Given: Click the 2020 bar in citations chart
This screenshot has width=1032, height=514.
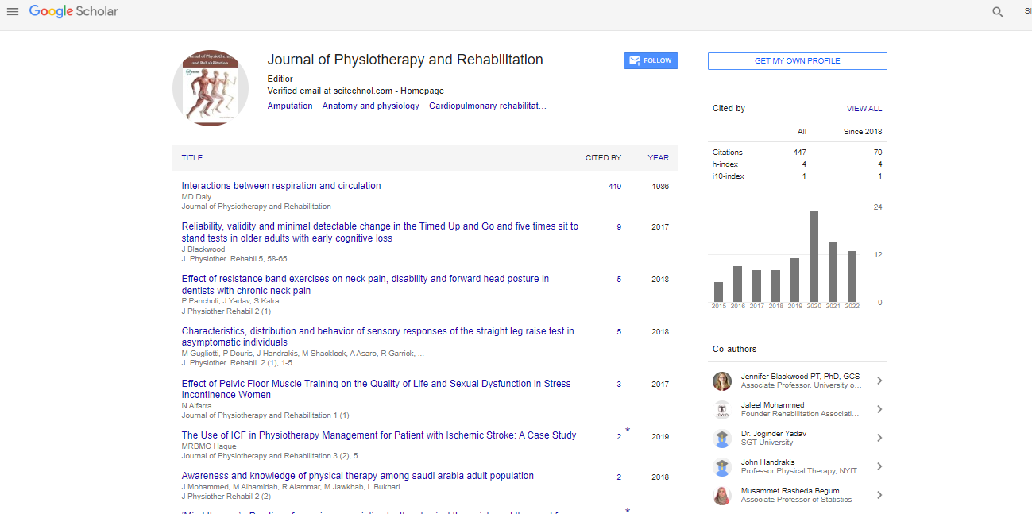Looking at the screenshot, I should coord(814,256).
